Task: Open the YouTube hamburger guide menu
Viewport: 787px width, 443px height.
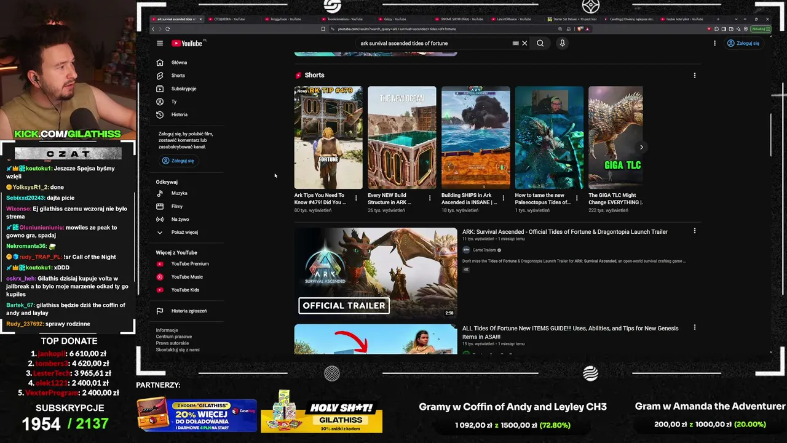Action: (x=160, y=43)
